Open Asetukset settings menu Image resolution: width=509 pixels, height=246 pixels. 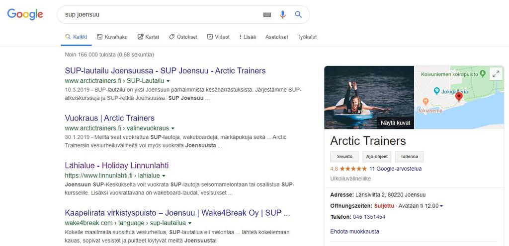[276, 37]
